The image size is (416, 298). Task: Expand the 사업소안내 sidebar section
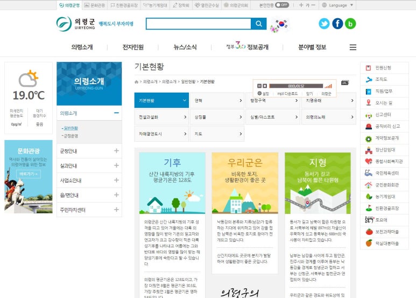coord(116,180)
